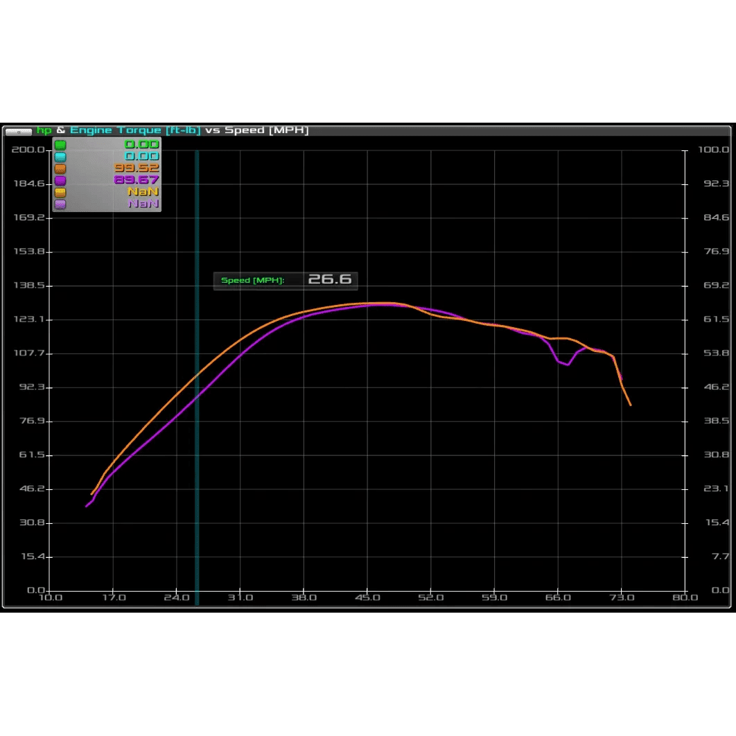The image size is (736, 736).
Task: Select the gold NaN trace swatch
Action: pos(60,191)
